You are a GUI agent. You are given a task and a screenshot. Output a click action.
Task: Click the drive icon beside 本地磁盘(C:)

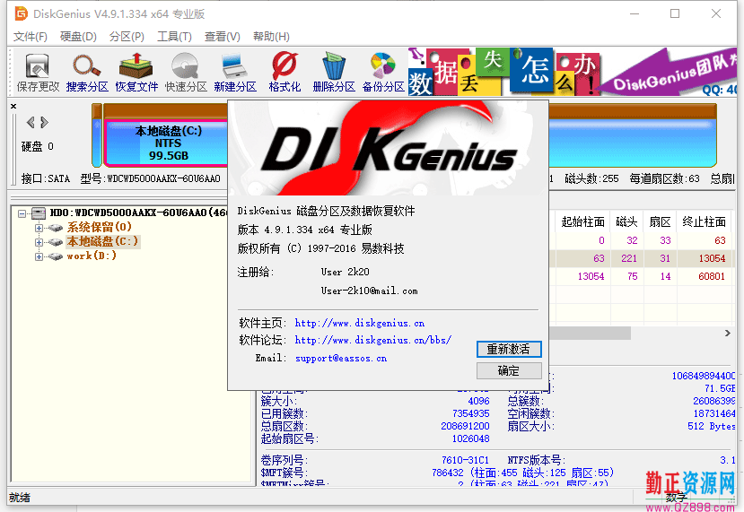tap(55, 242)
